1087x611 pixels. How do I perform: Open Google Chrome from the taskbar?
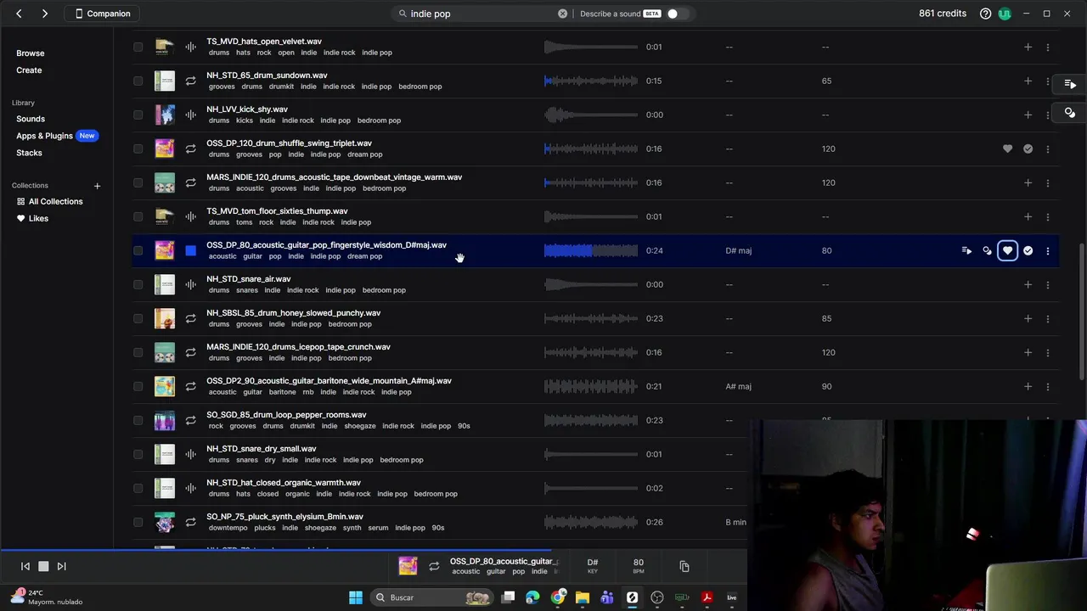558,597
